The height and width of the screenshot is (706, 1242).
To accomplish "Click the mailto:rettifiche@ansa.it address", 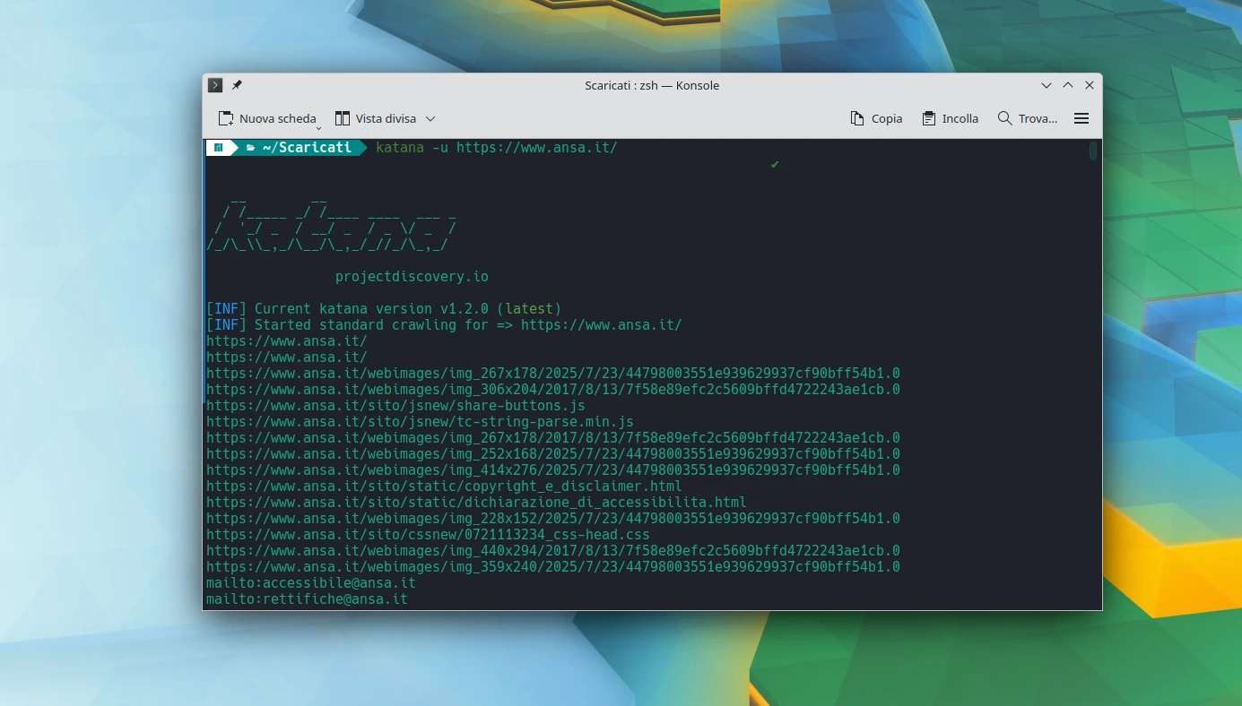I will pos(307,598).
